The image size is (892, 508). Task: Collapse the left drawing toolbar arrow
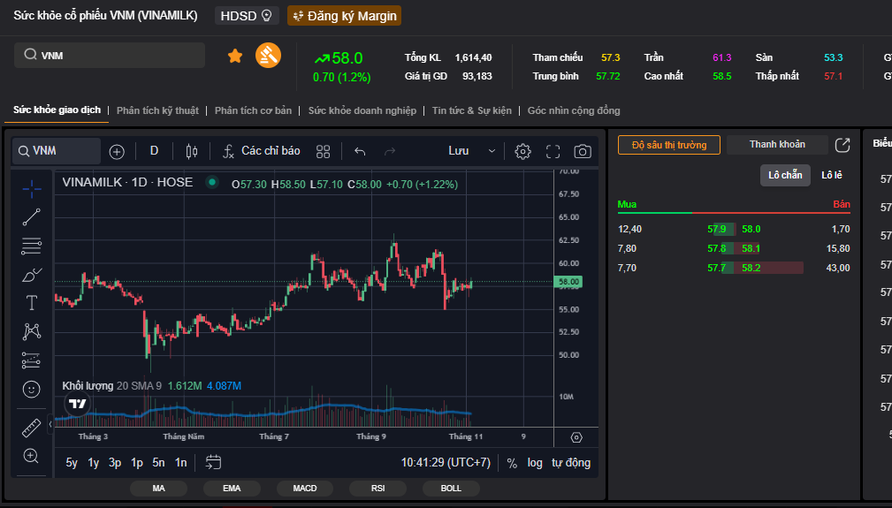pos(50,424)
